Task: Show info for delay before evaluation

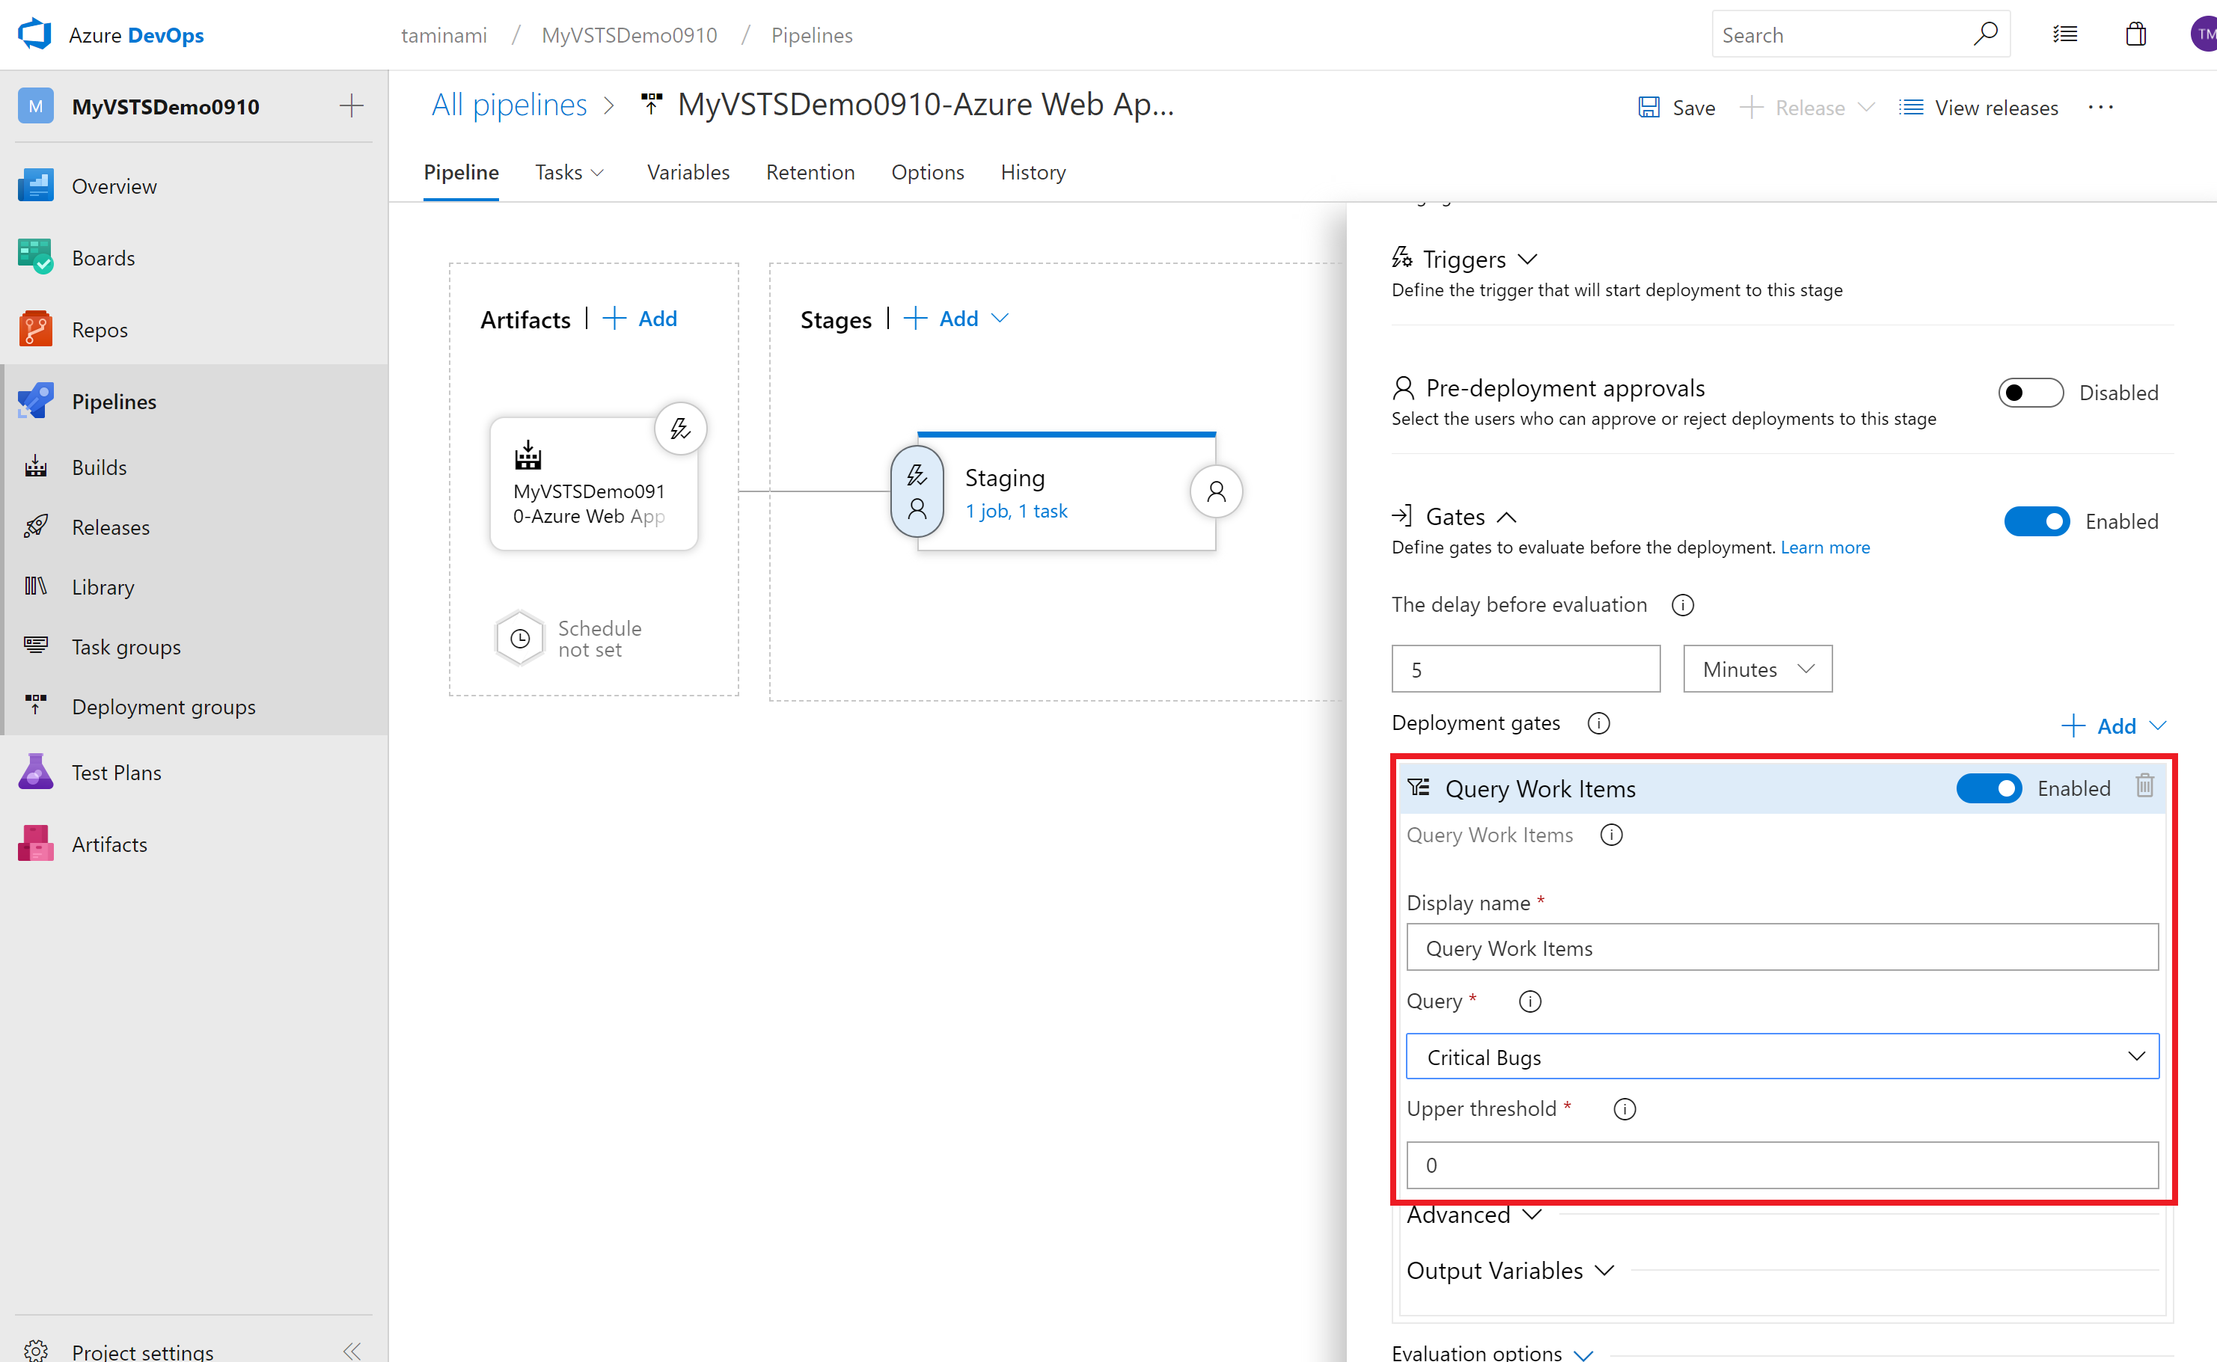Action: 1682,605
